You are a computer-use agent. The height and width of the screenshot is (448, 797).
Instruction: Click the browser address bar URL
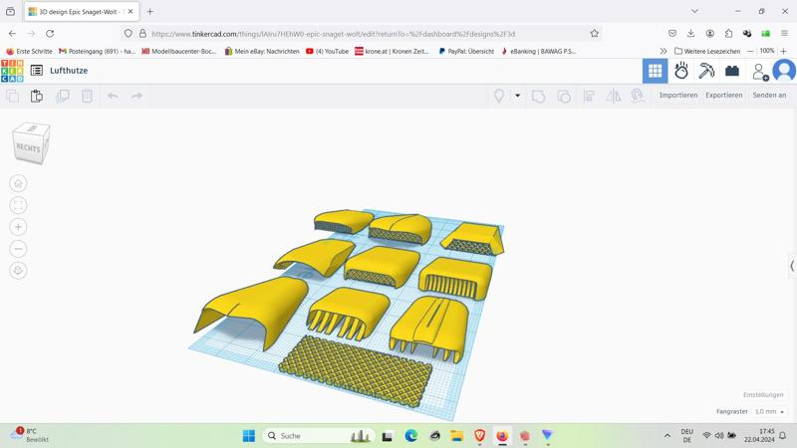click(x=333, y=34)
